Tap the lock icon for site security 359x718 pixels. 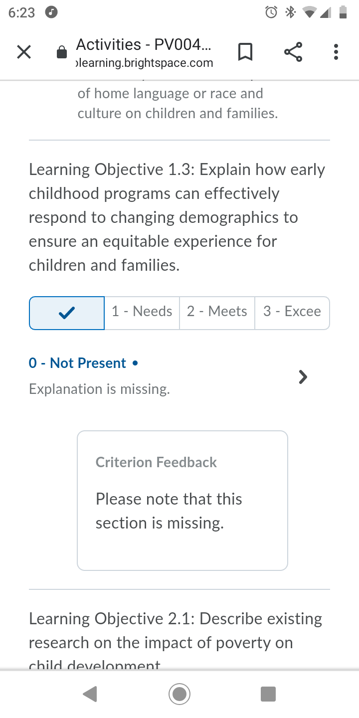pyautogui.click(x=62, y=52)
